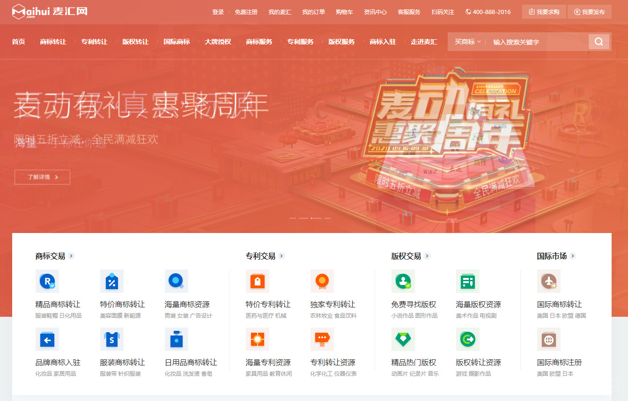Viewport: 628px width, 401px height.
Task: Click the 服装商标转让 "S" shirt icon
Action: click(111, 339)
